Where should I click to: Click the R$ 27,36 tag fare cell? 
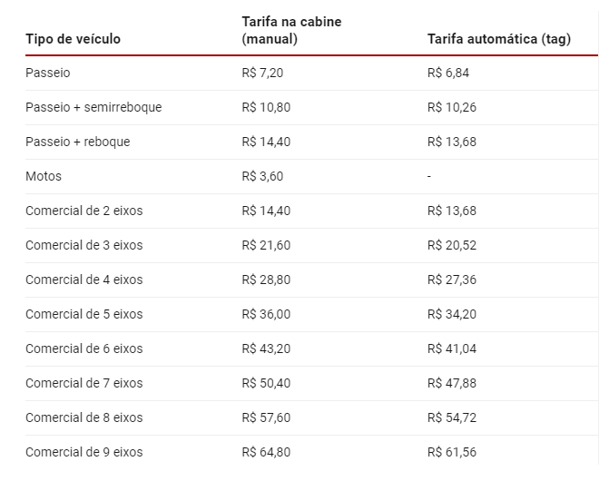click(452, 280)
